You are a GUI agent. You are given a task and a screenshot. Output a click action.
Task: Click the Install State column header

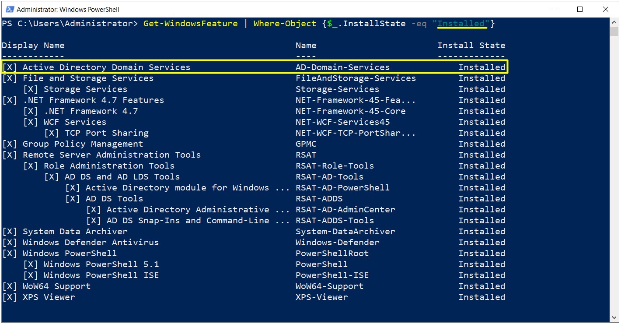[x=471, y=46]
